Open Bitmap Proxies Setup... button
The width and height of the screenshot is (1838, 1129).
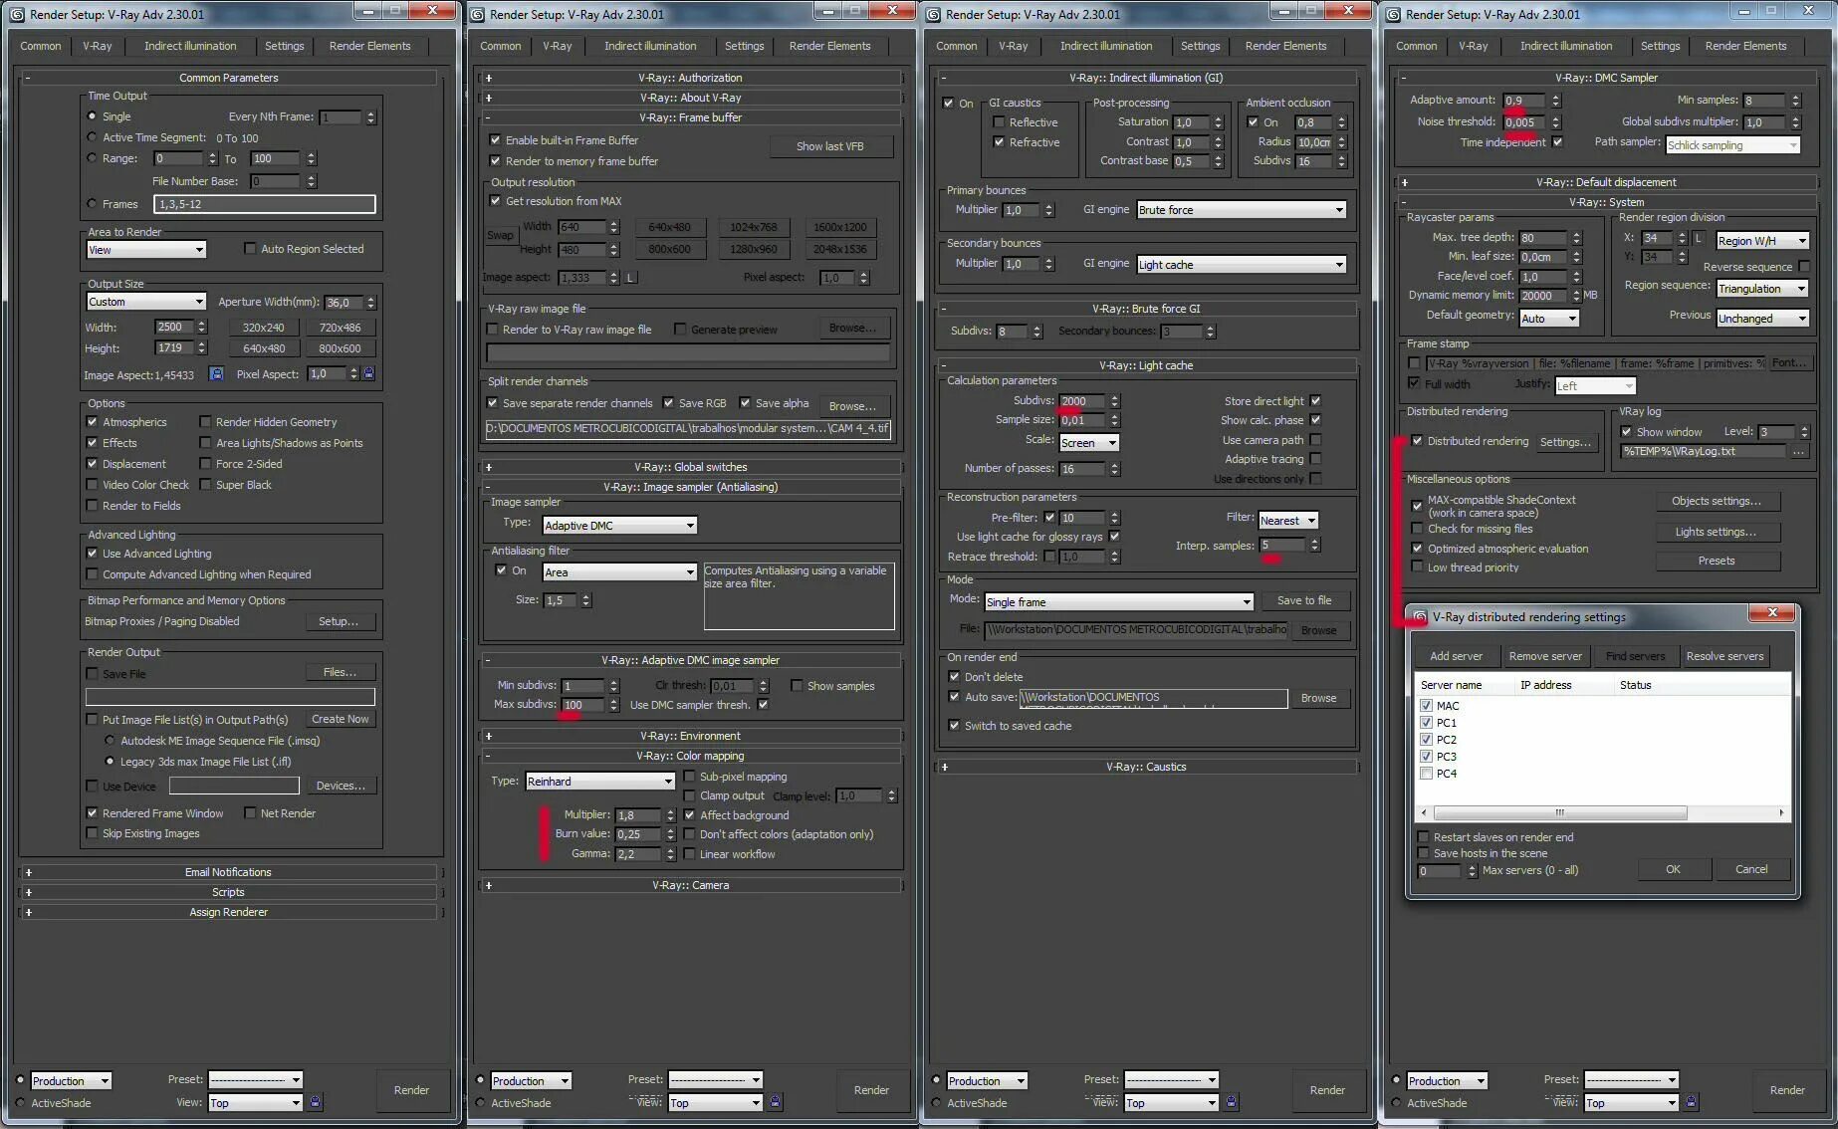339,621
